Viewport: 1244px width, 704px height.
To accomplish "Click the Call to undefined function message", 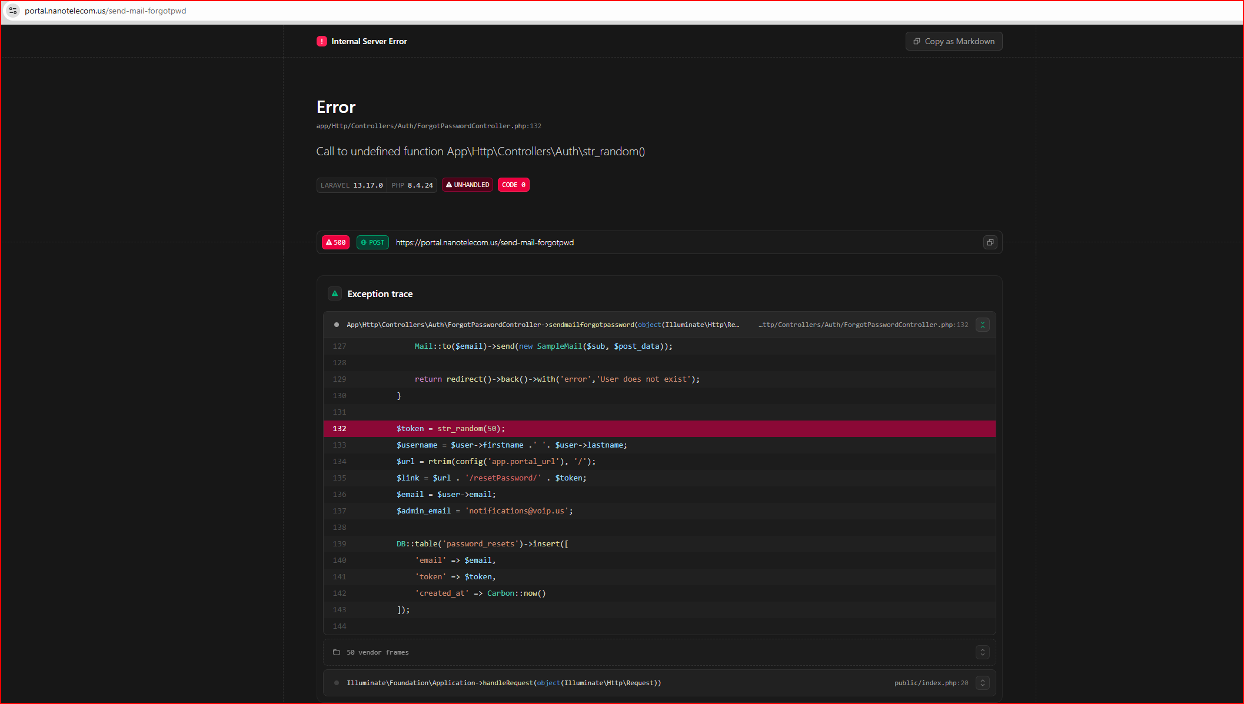I will pyautogui.click(x=481, y=151).
